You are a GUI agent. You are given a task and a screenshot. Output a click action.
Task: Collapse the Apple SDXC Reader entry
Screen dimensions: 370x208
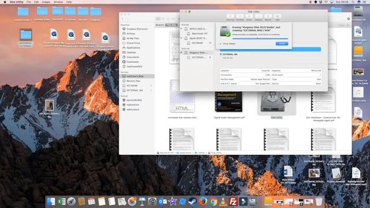[x=182, y=38]
